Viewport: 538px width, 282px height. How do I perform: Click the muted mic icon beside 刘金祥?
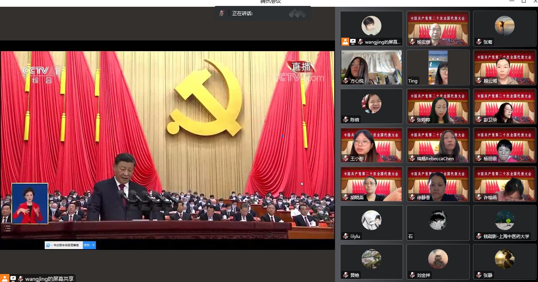click(412, 275)
